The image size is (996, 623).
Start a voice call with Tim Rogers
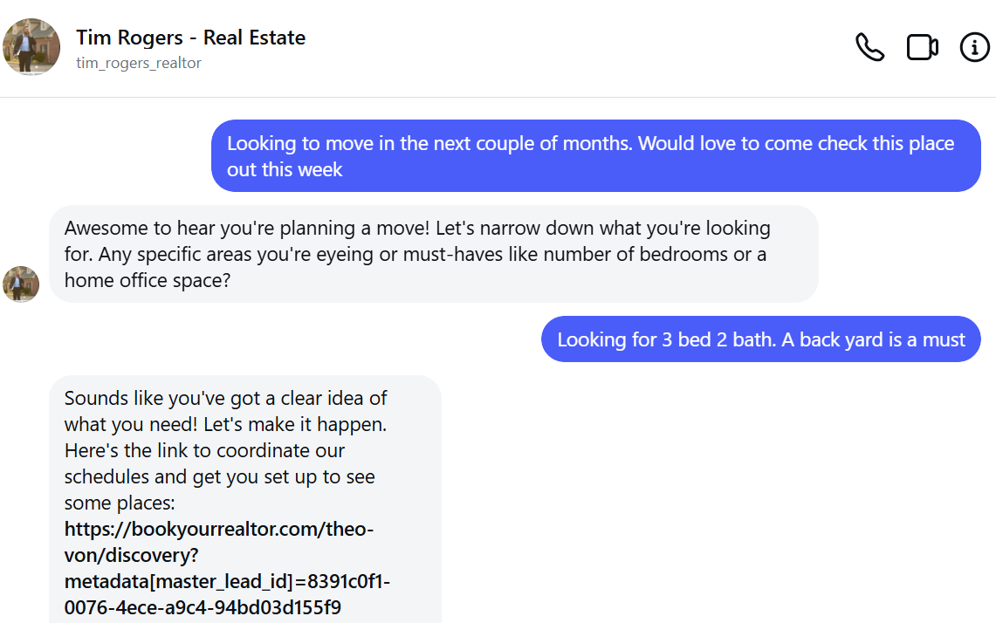tap(869, 47)
